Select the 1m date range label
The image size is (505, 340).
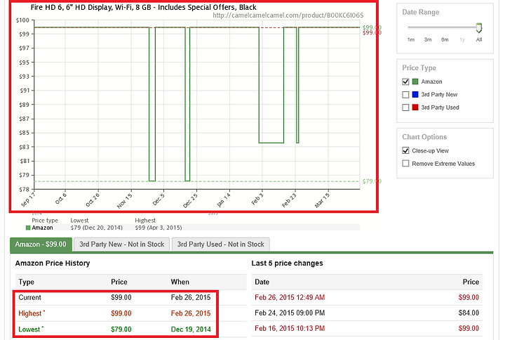click(x=410, y=39)
